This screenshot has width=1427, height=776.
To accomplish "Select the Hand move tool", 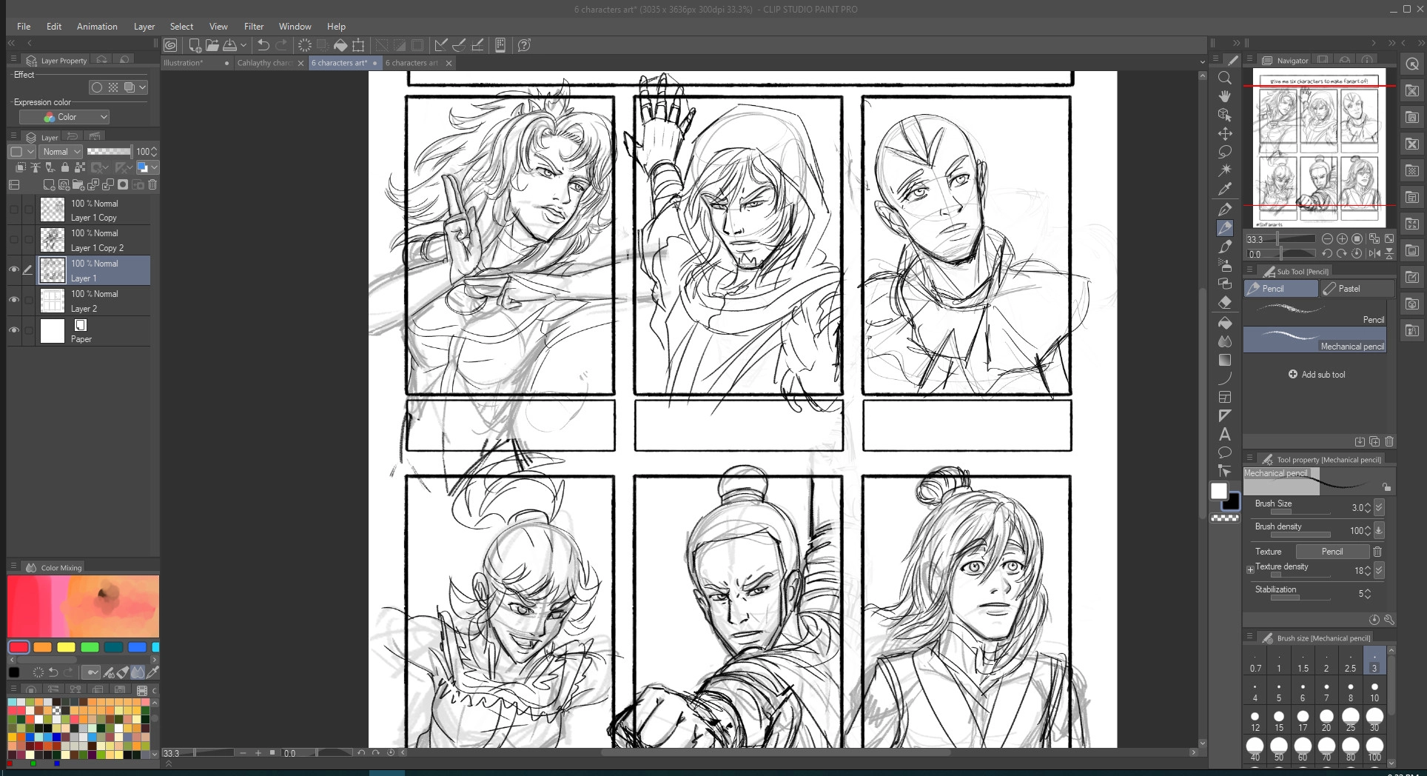I will click(1225, 96).
